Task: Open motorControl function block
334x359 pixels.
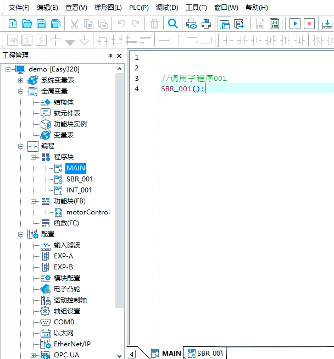Action: pyautogui.click(x=88, y=212)
